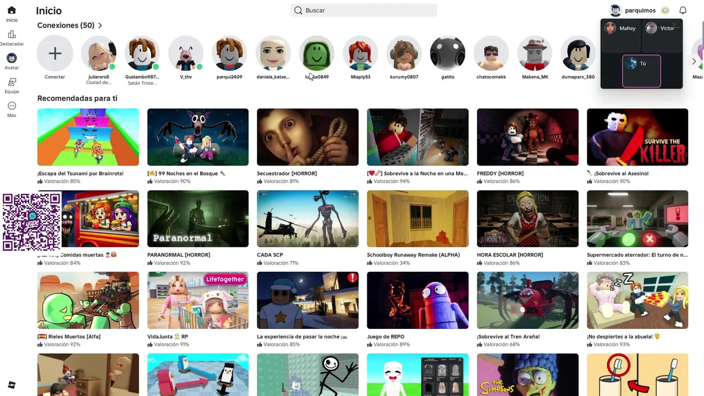Open V_thv's friend avatar
Screen dimensions: 704x396
(x=186, y=53)
